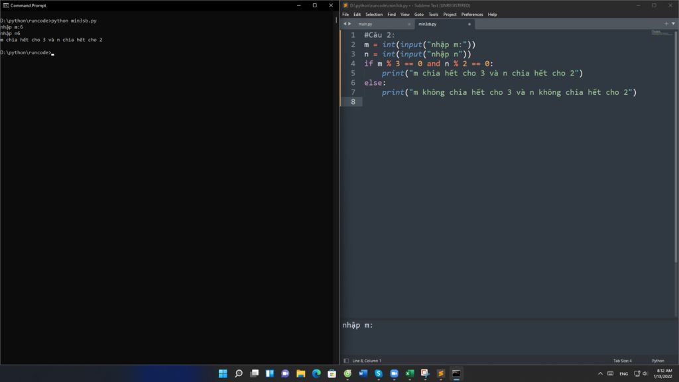This screenshot has width=679, height=382.
Task: Launch Microsoft Edge from the taskbar
Action: (x=316, y=373)
